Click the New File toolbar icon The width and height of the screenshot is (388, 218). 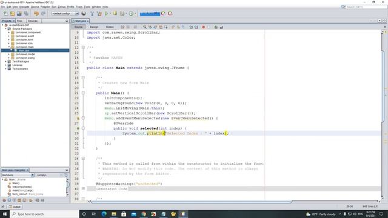tap(5, 13)
